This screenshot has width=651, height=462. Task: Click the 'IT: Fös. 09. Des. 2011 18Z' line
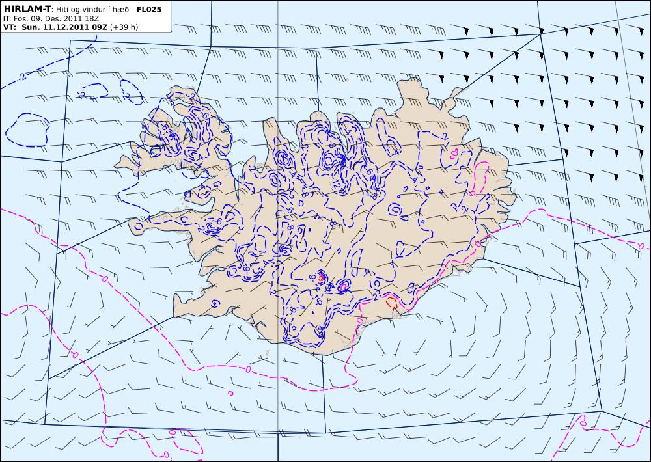[x=51, y=18]
